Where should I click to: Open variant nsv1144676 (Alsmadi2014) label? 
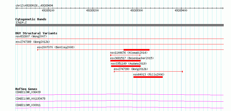pos(129,53)
